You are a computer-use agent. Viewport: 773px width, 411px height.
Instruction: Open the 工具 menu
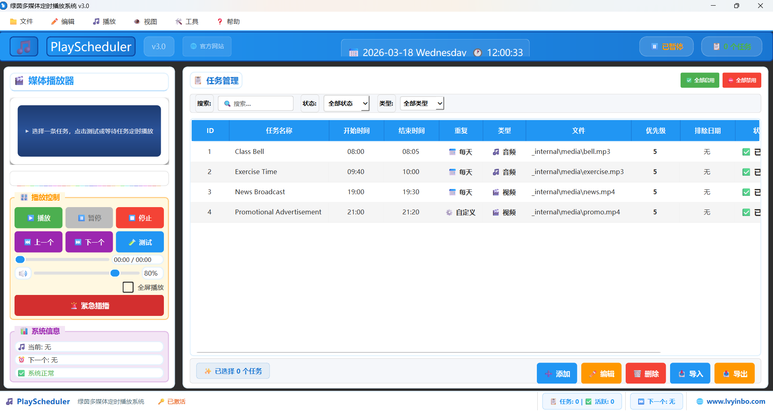(x=187, y=21)
